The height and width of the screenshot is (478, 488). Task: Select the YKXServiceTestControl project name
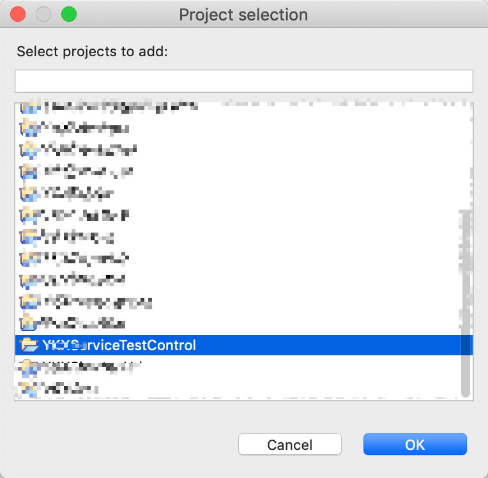click(119, 346)
